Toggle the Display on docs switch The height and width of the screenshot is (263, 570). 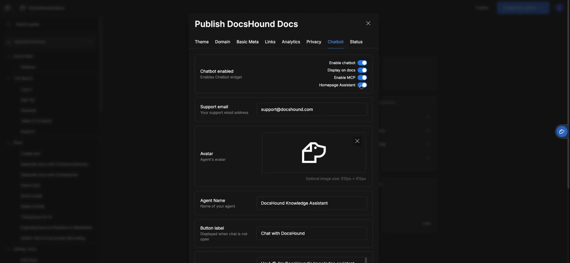tap(362, 70)
